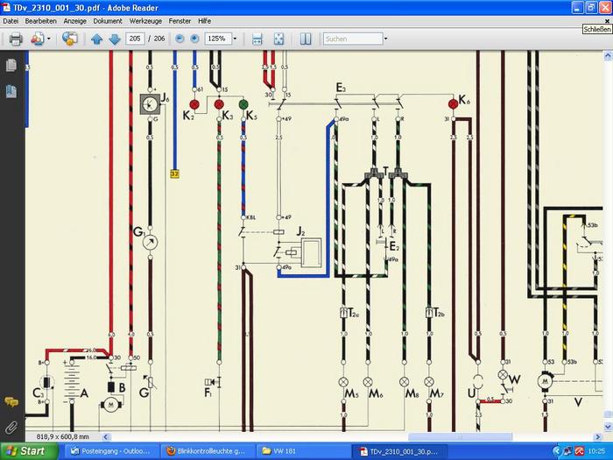This screenshot has width=613, height=460.
Task: Click the Suchen search field
Action: click(353, 39)
